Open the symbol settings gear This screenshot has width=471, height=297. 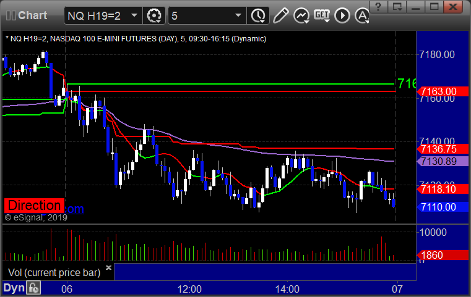tap(154, 15)
